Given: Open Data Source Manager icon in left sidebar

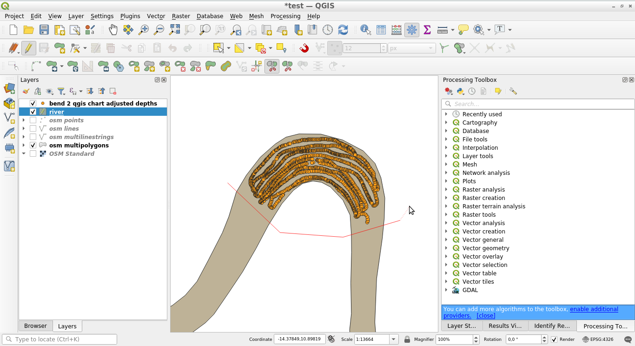Looking at the screenshot, I should click(x=9, y=88).
